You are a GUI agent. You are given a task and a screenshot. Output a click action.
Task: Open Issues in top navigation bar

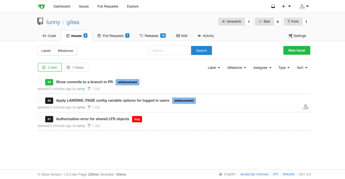pyautogui.click(x=83, y=6)
